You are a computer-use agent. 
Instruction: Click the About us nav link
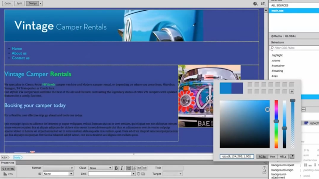coord(19,53)
